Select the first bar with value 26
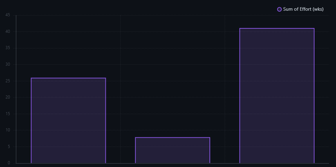This screenshot has height=167, width=336. click(x=68, y=120)
